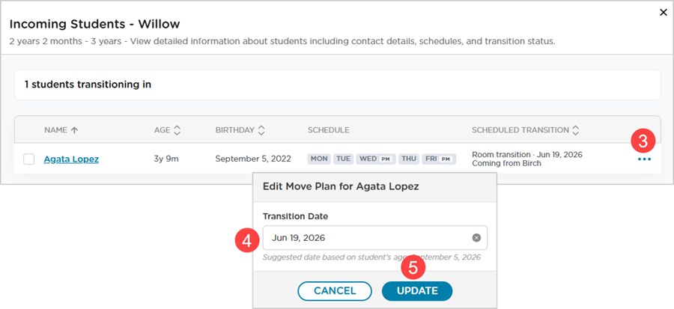Close the Incoming Students dialog
This screenshot has width=674, height=309.
[664, 13]
